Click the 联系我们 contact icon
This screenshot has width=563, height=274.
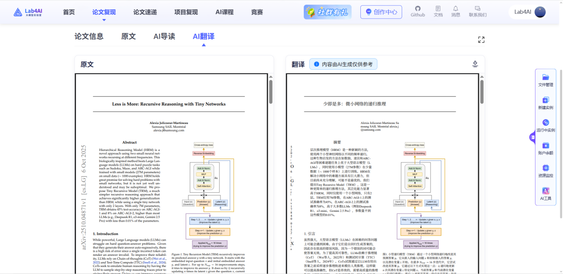[x=477, y=11]
